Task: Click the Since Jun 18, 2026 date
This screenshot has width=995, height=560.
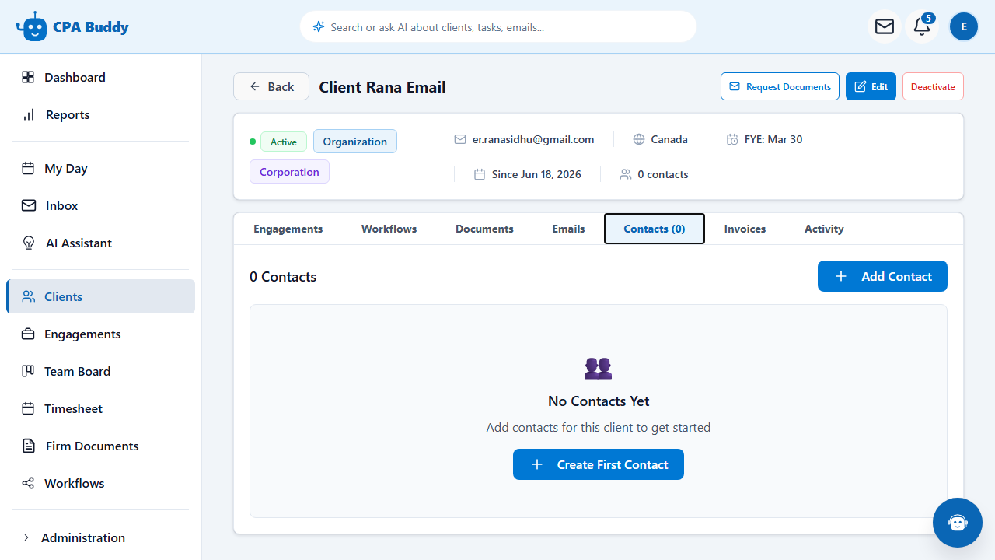Action: (536, 174)
